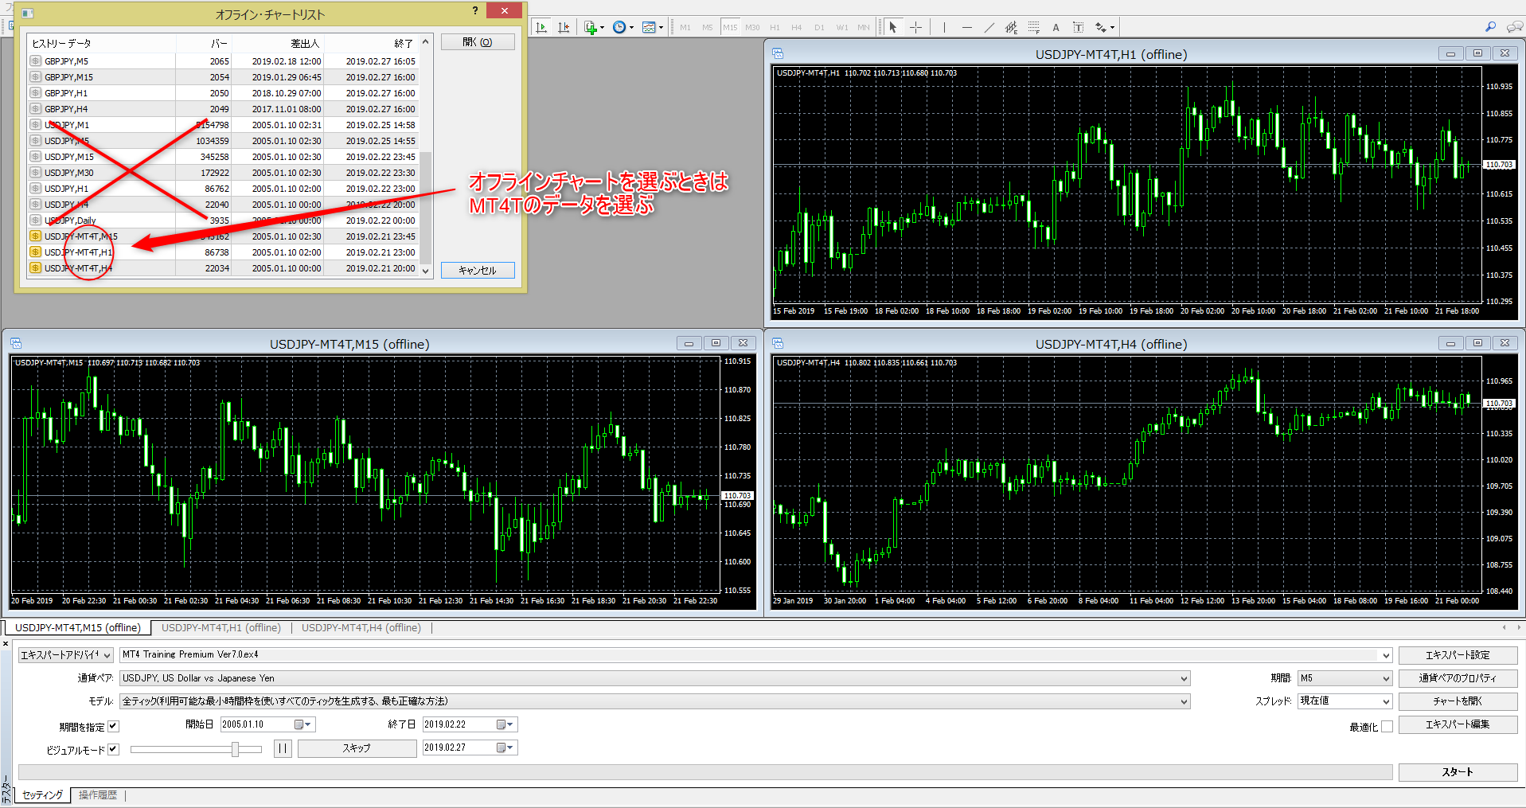Open the periods clock dropdown arrow

[631, 28]
